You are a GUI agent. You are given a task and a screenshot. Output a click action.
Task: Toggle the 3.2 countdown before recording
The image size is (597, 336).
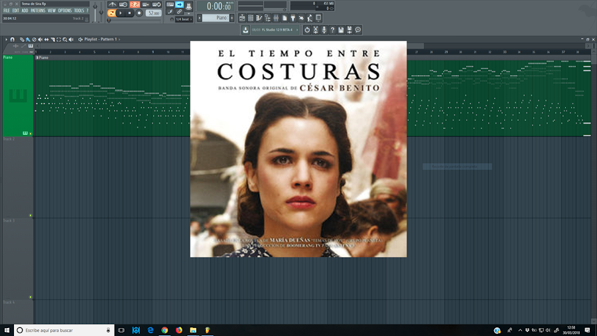coord(135,5)
